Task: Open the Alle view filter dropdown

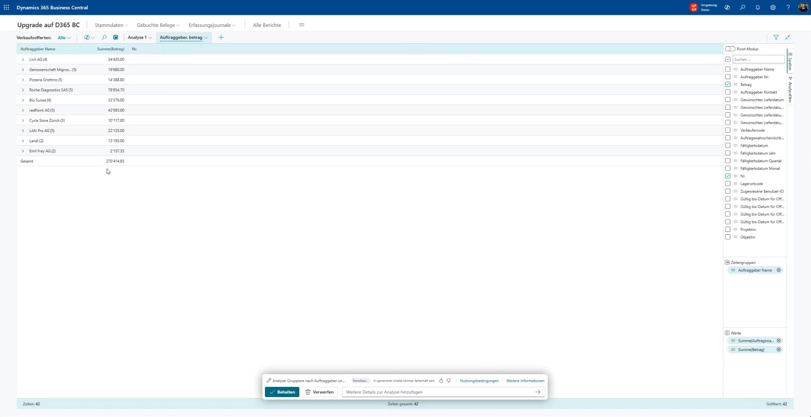Action: click(64, 37)
